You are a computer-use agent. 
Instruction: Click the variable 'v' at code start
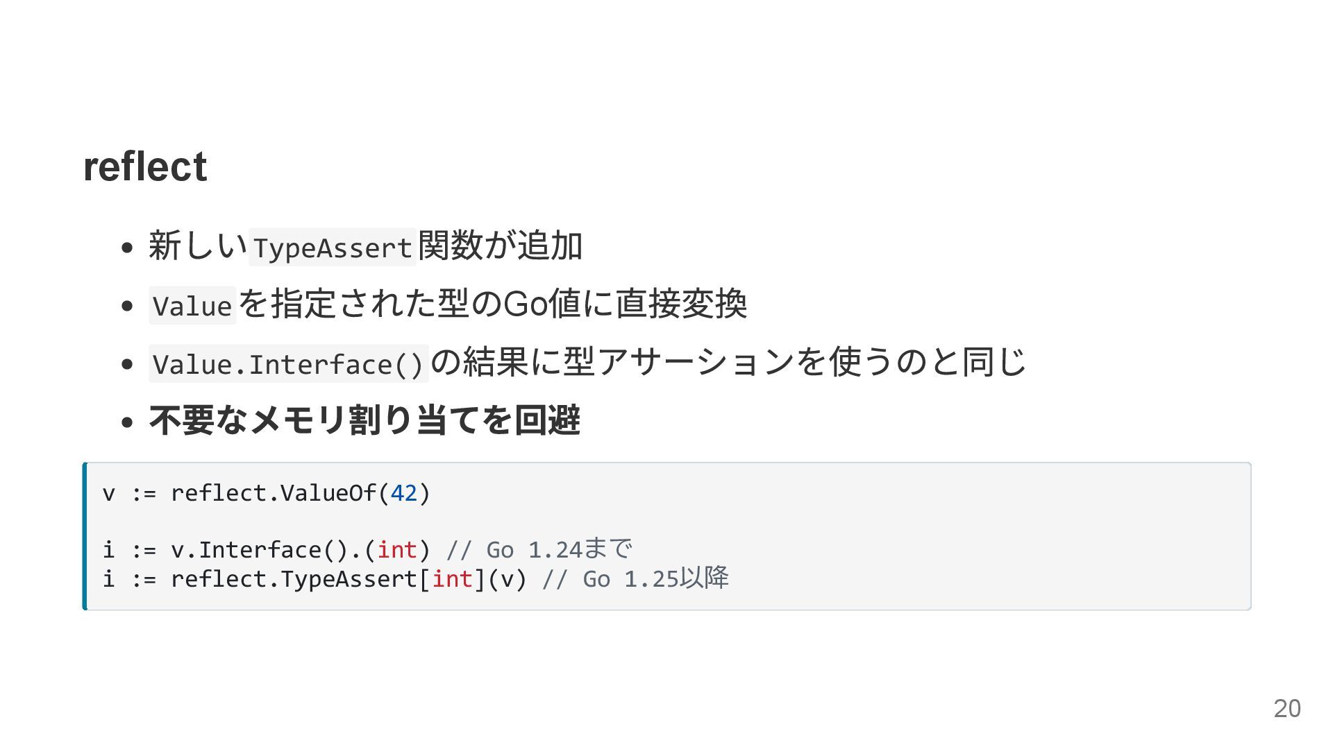[108, 493]
